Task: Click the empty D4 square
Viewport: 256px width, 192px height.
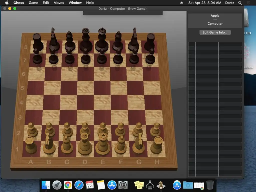Action: coord(85,102)
